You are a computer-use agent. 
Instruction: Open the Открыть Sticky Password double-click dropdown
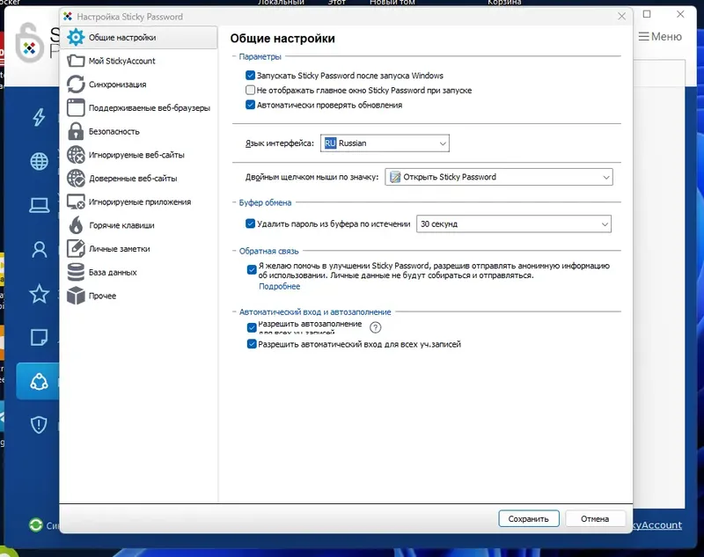(498, 177)
